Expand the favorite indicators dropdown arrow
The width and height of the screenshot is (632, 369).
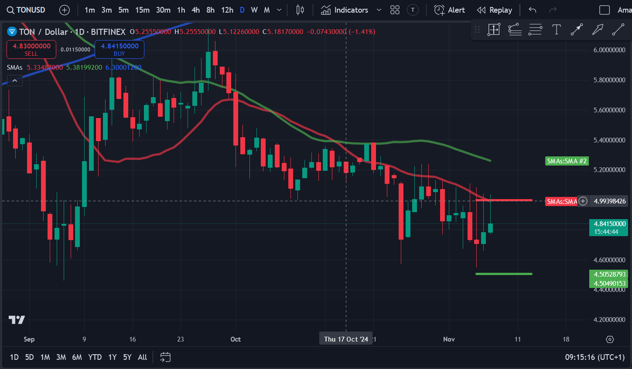click(379, 10)
